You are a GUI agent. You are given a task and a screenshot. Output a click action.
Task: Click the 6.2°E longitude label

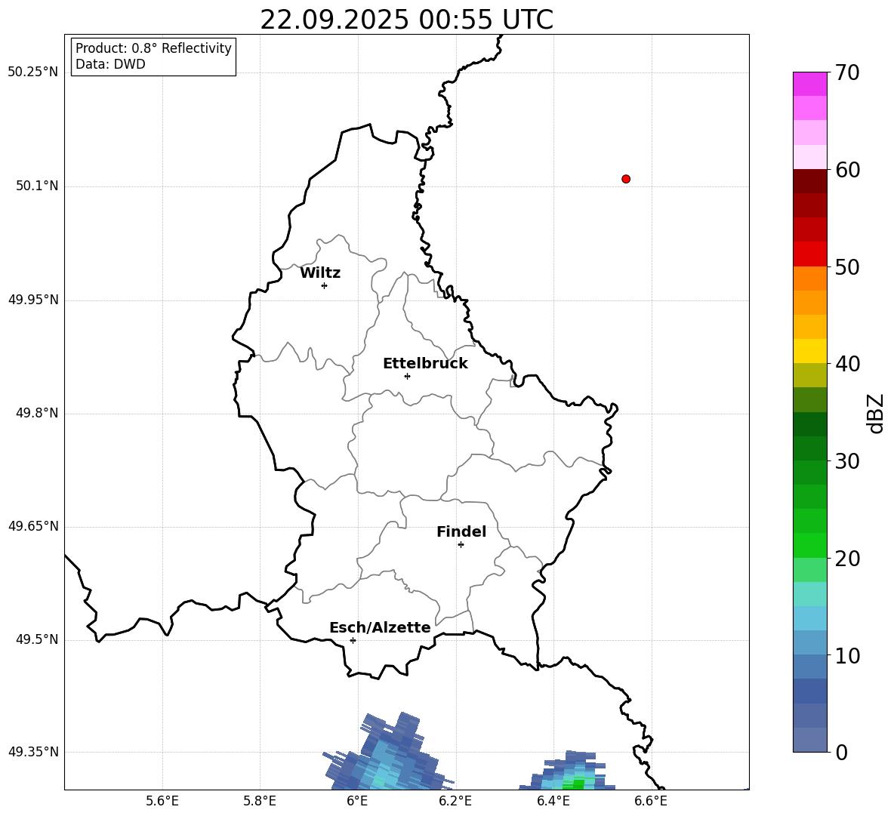tap(455, 801)
